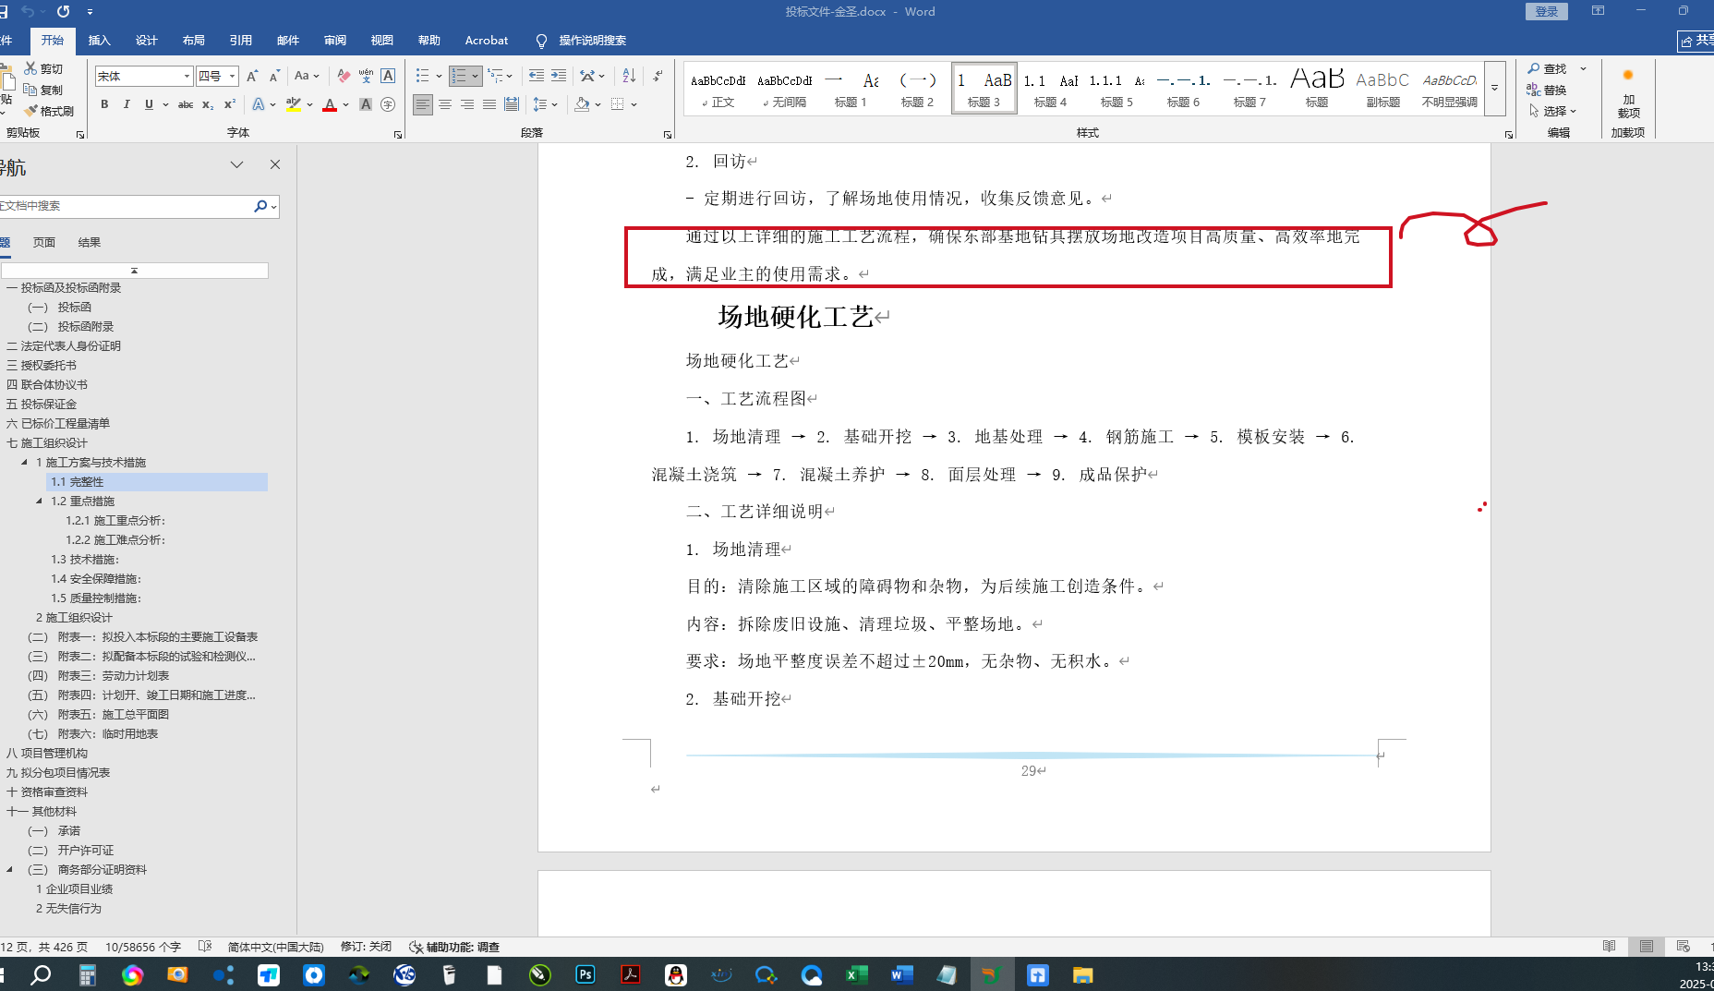1714x991 pixels.
Task: Click the enclosed character (字) icon
Action: pyautogui.click(x=388, y=104)
